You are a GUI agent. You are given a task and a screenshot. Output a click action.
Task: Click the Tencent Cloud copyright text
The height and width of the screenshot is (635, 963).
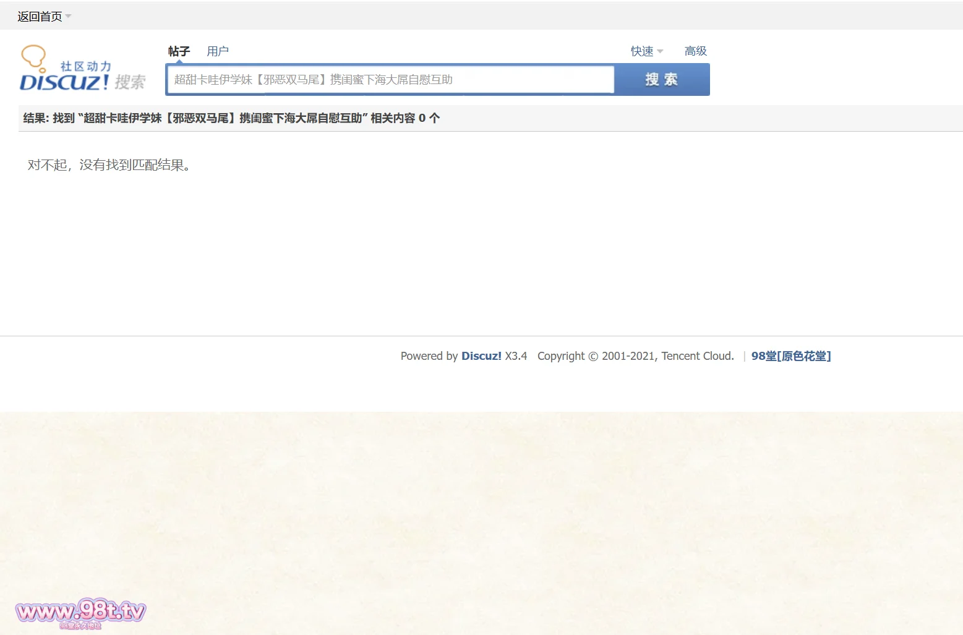[635, 356]
